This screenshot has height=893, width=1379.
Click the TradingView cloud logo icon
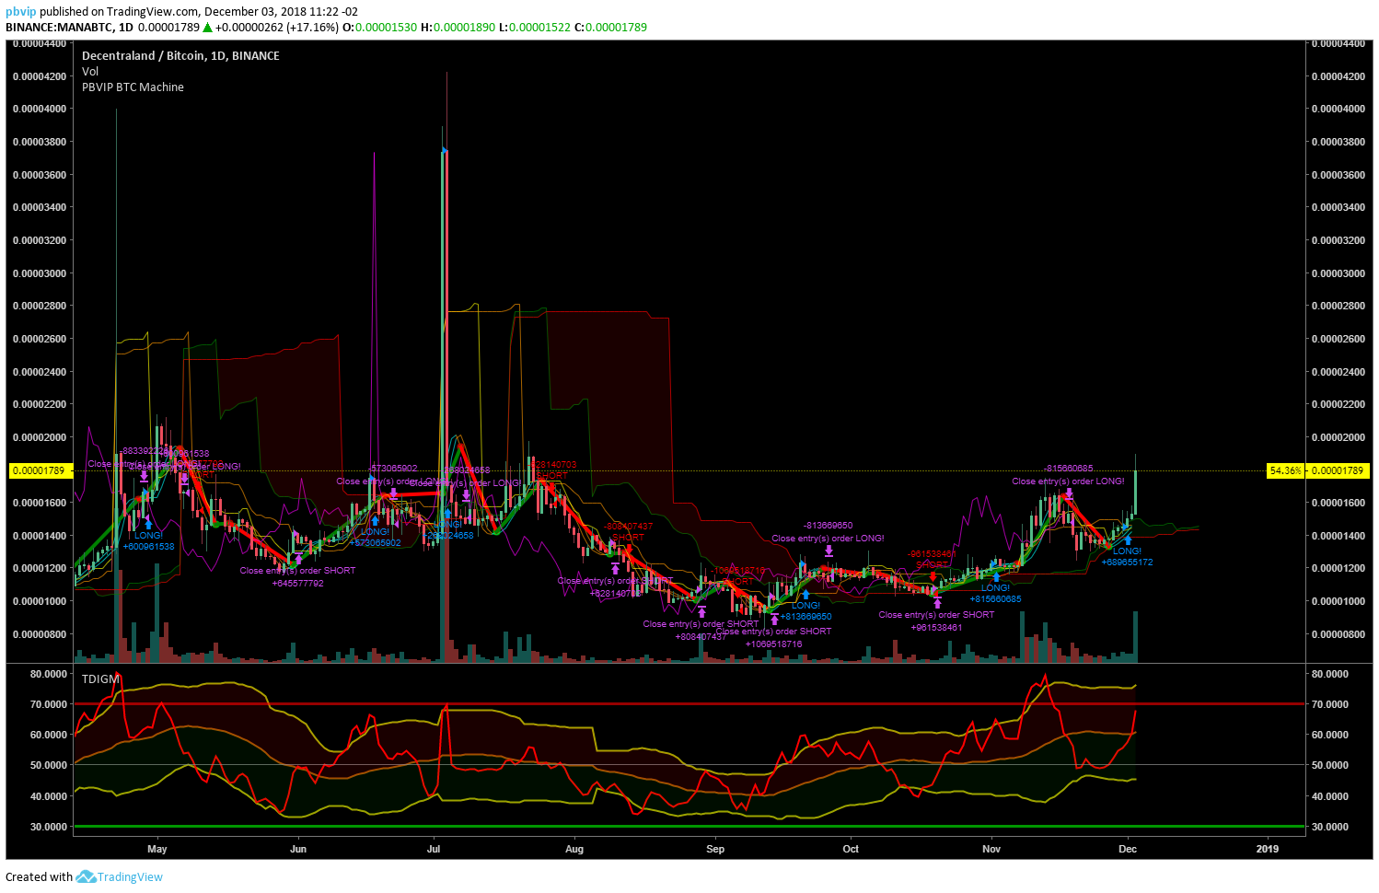click(x=86, y=876)
